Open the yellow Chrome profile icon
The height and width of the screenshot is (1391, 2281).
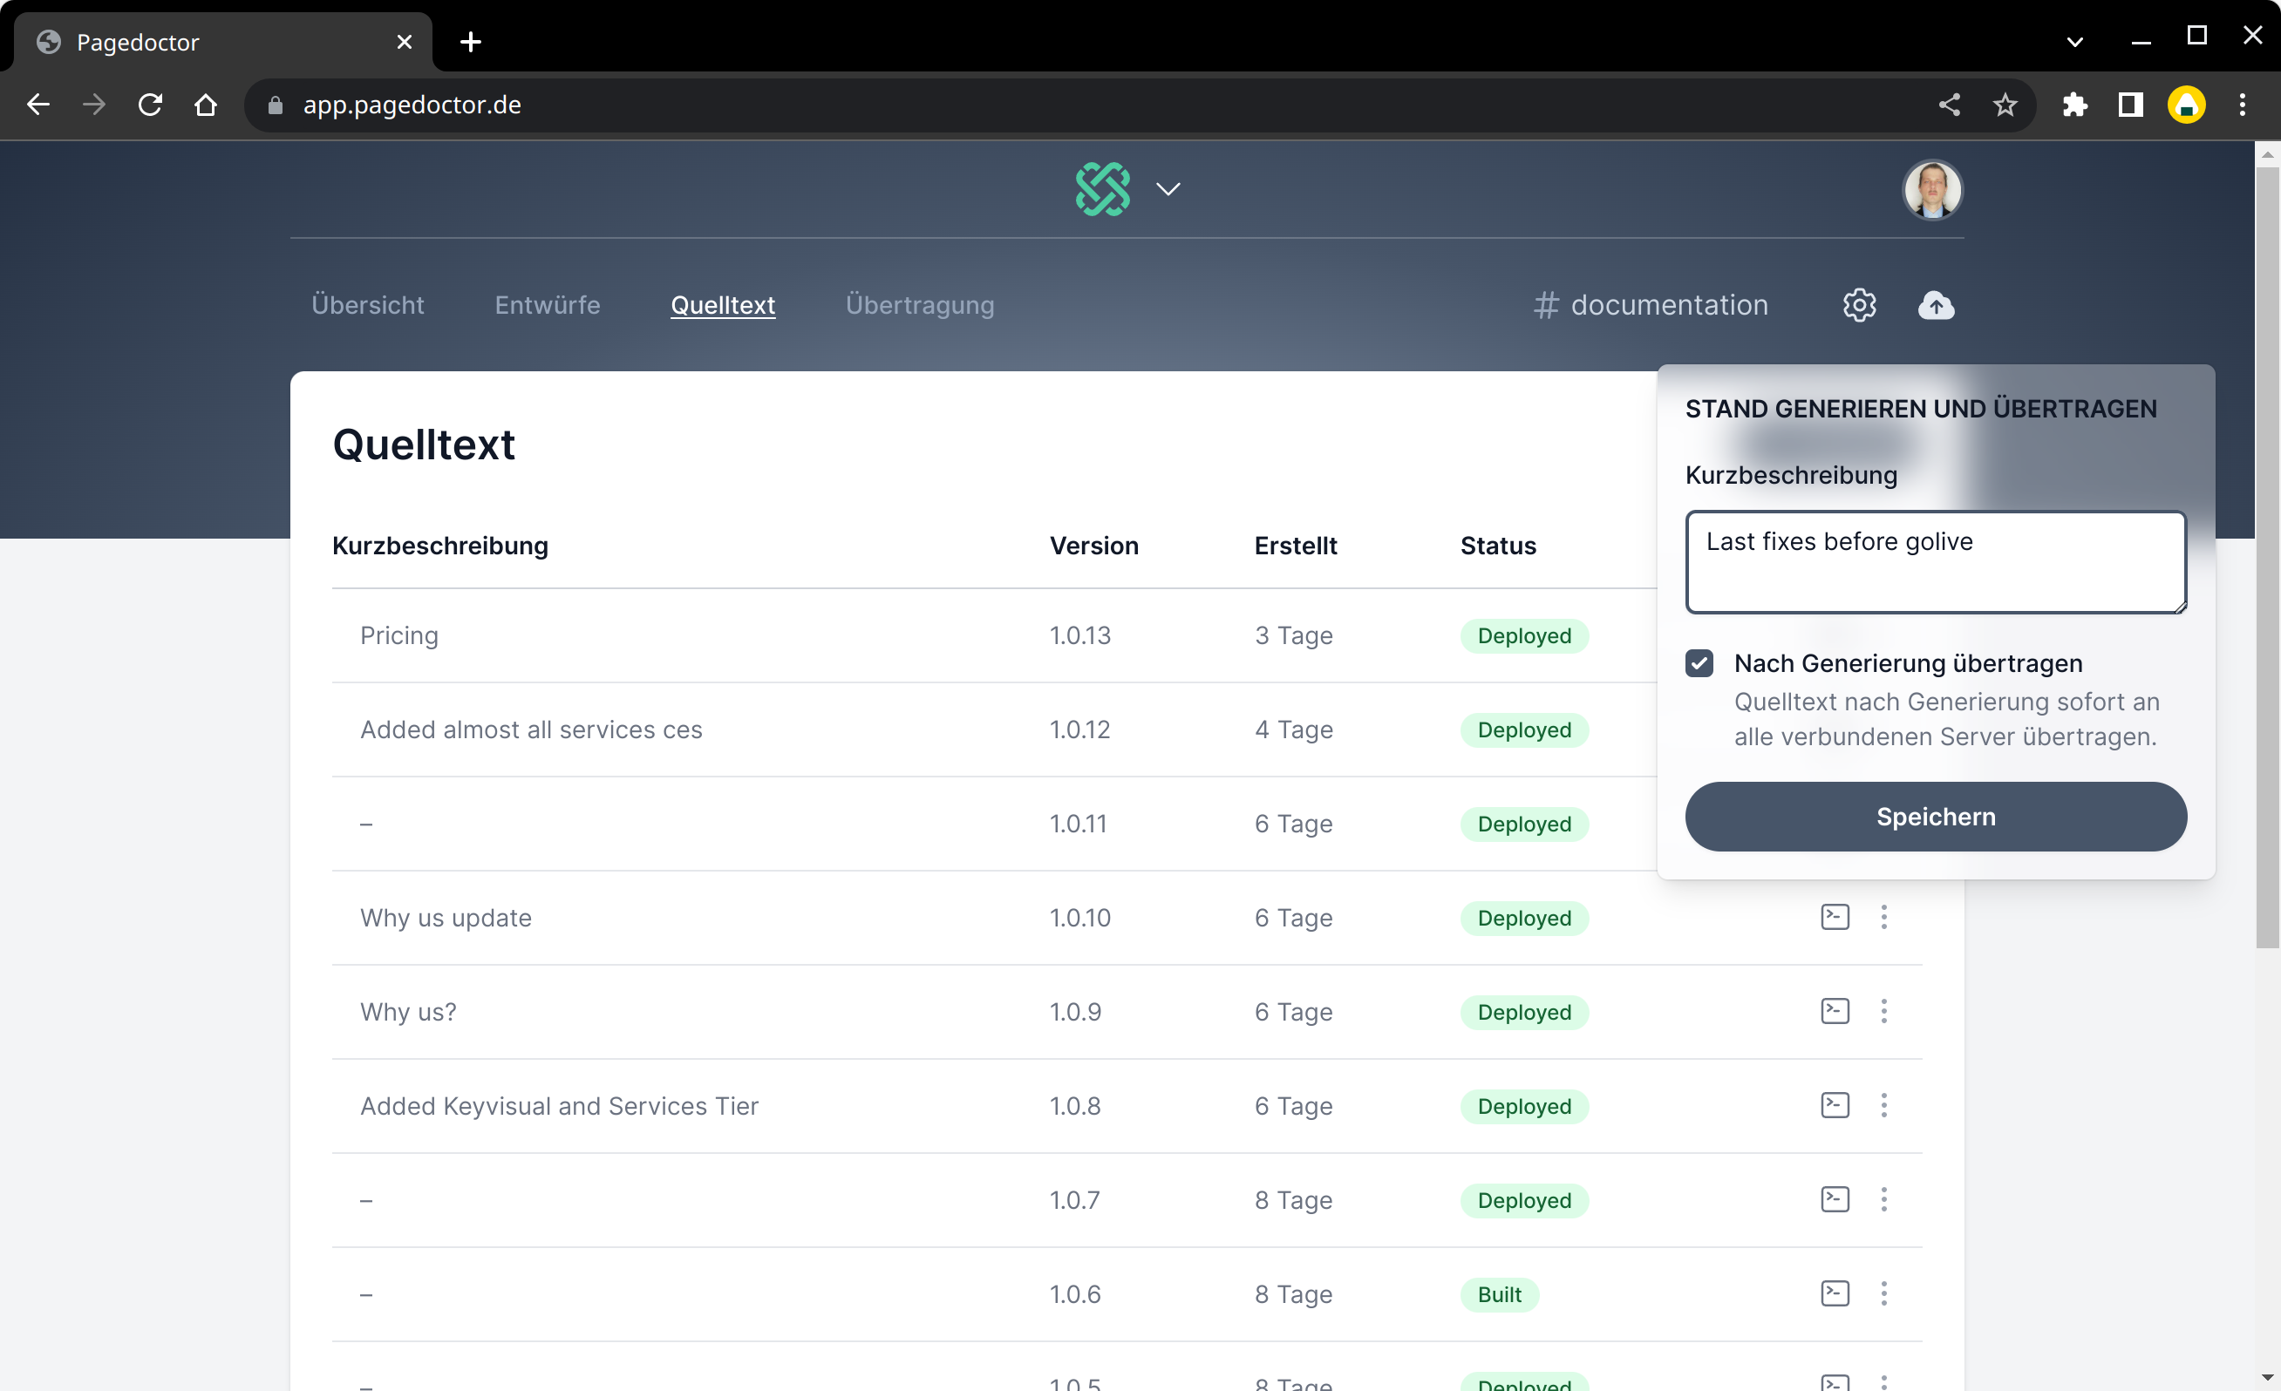point(2186,105)
